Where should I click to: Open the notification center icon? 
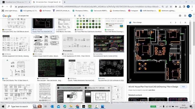191,106
